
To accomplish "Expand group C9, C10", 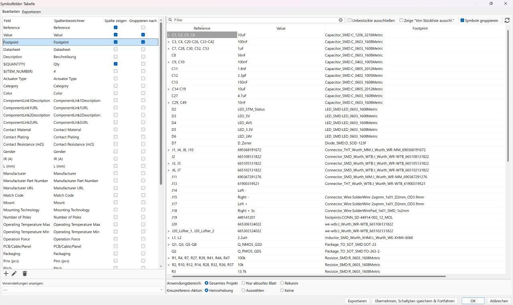I will pyautogui.click(x=168, y=62).
